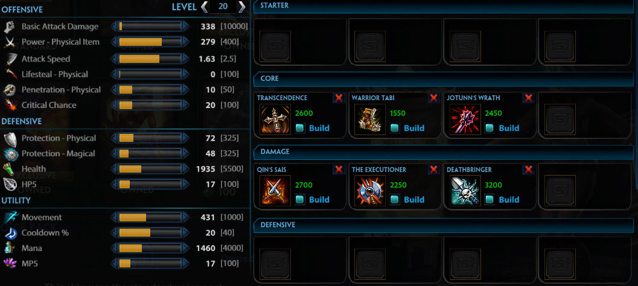Toggle the Build checkbox for Transcendence
Image resolution: width=638 pixels, height=286 pixels.
pos(300,128)
